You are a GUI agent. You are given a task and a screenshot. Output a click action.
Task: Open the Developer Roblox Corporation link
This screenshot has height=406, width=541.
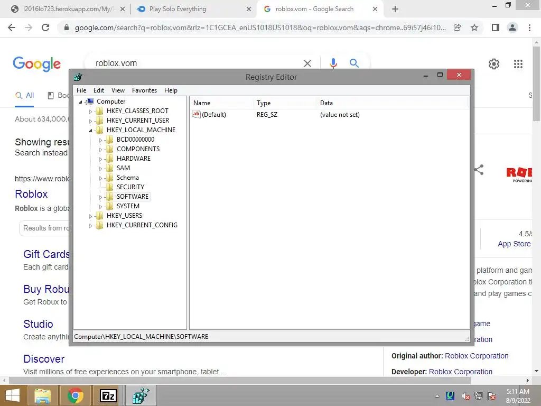[x=460, y=372]
